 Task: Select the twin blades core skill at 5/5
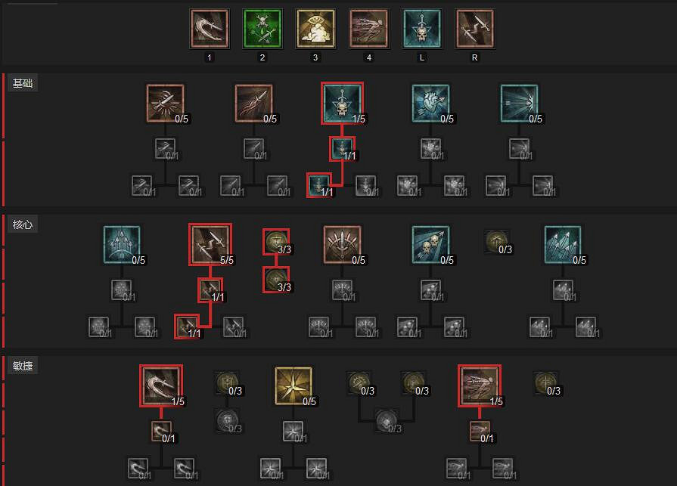(x=210, y=244)
